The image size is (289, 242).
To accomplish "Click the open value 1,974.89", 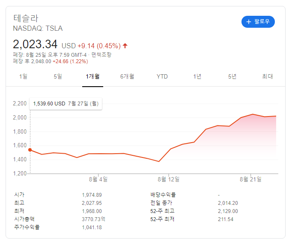I will point(92,195).
